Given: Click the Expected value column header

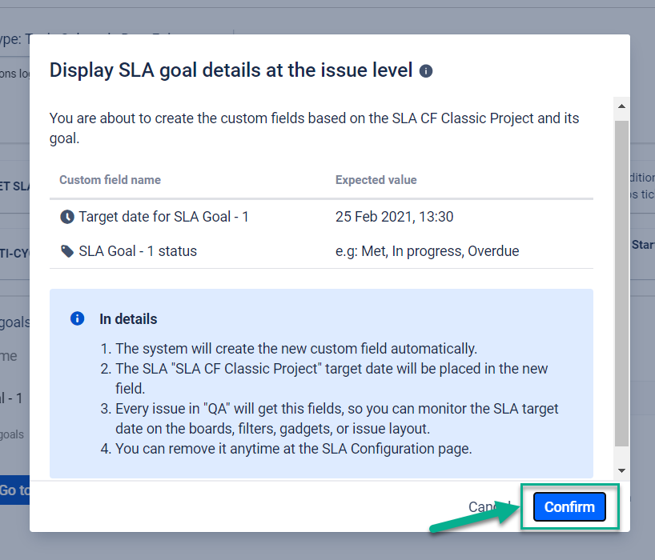Looking at the screenshot, I should tap(376, 180).
